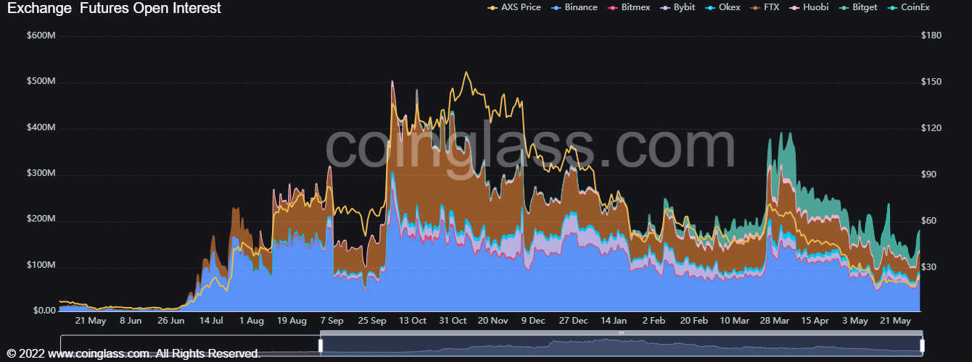972x362 pixels.
Task: Click the left handle of range slider
Action: tap(320, 345)
